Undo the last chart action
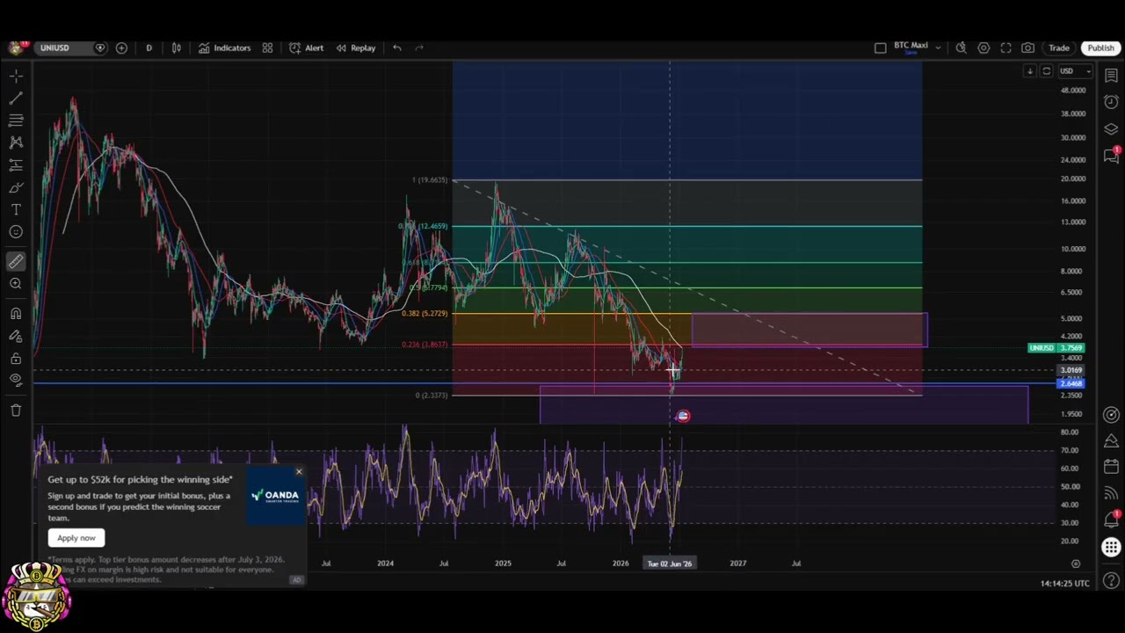The image size is (1125, 633). [397, 47]
